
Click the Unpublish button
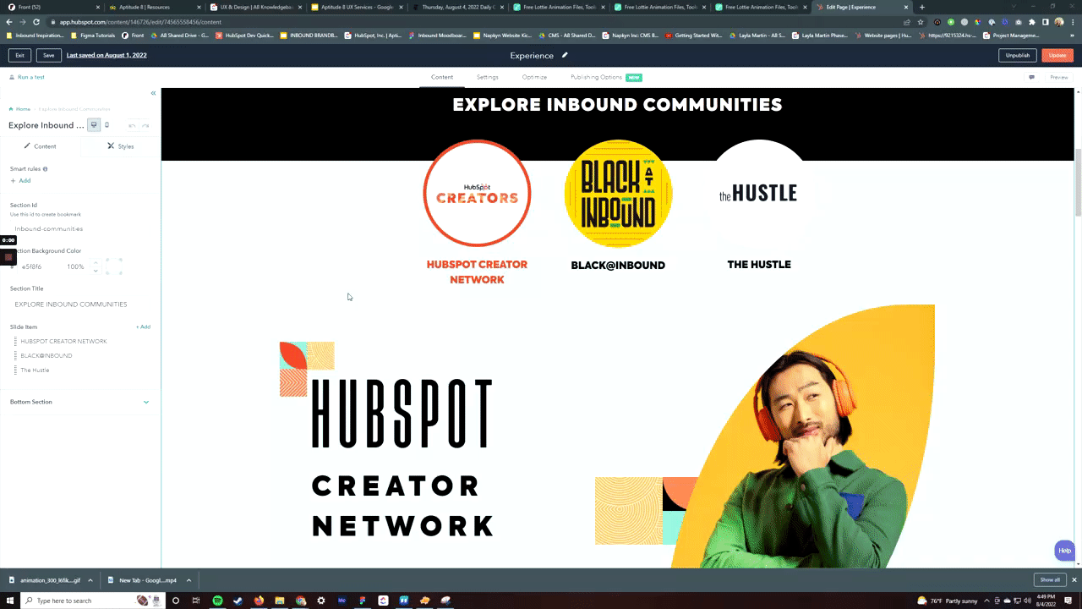tap(1017, 55)
